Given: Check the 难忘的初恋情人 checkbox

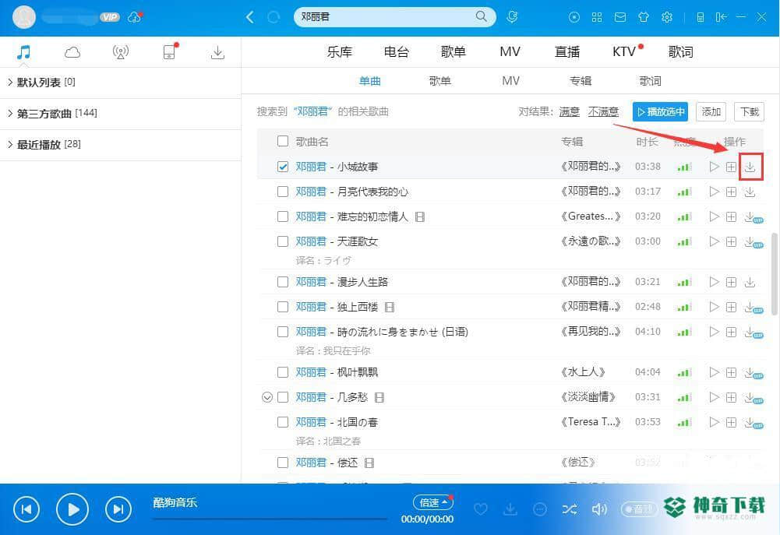Looking at the screenshot, I should coord(283,216).
